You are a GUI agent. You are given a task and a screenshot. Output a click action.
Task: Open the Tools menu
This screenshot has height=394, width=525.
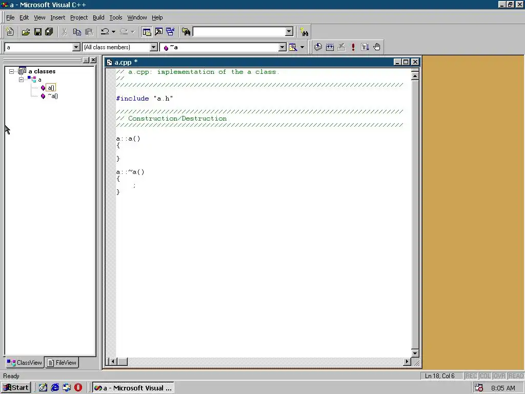(x=116, y=17)
